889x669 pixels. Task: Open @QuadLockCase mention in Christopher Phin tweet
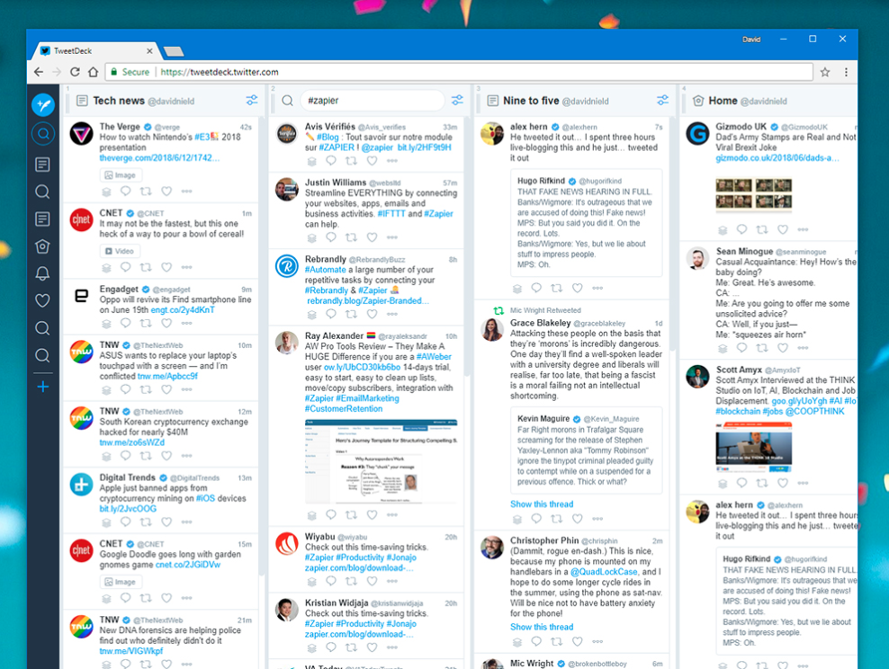pos(605,572)
